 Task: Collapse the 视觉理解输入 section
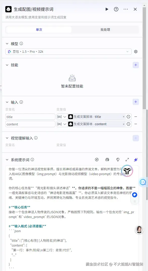(x=7, y=138)
